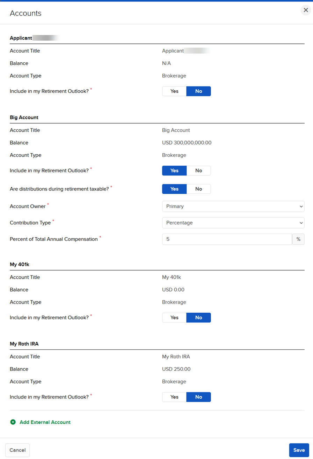Close the Accounts dialog with X icon
Image resolution: width=313 pixels, height=459 pixels.
pyautogui.click(x=306, y=10)
